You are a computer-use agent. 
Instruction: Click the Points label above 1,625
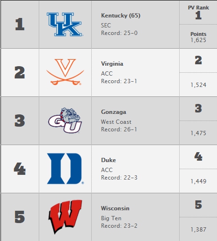[x=199, y=34]
